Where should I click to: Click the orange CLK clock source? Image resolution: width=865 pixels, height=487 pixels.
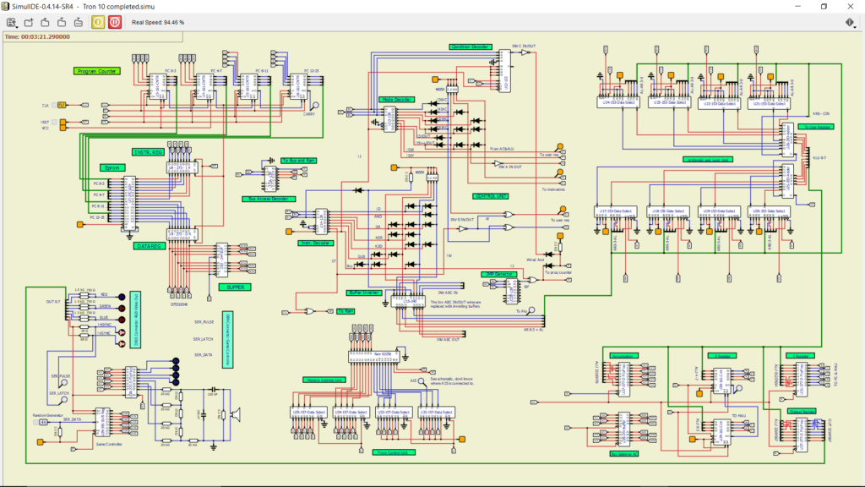coord(62,105)
